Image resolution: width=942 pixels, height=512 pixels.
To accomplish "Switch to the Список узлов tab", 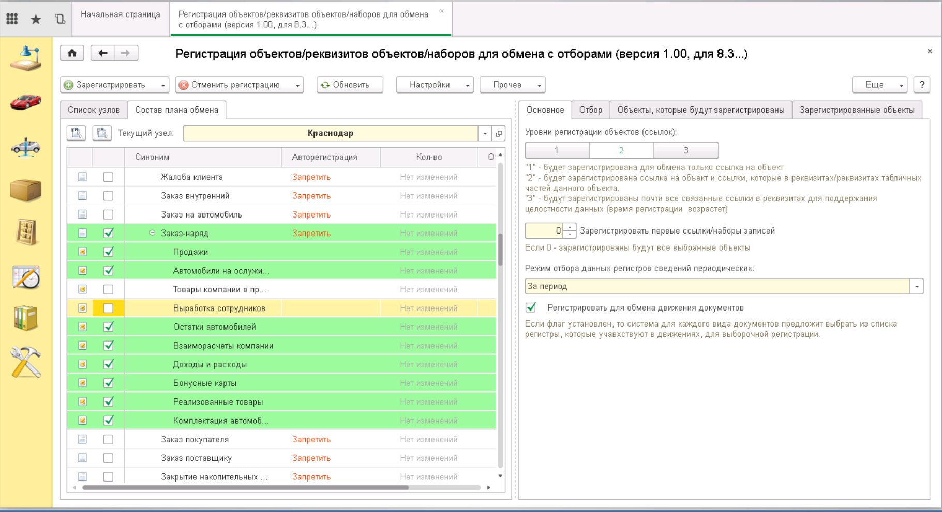I will 94,110.
